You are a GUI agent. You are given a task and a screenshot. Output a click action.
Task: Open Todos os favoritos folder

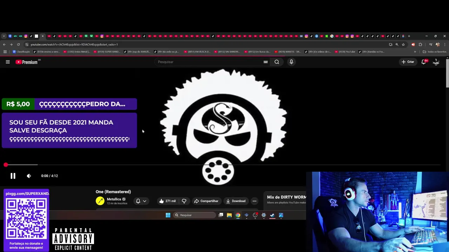pyautogui.click(x=435, y=52)
